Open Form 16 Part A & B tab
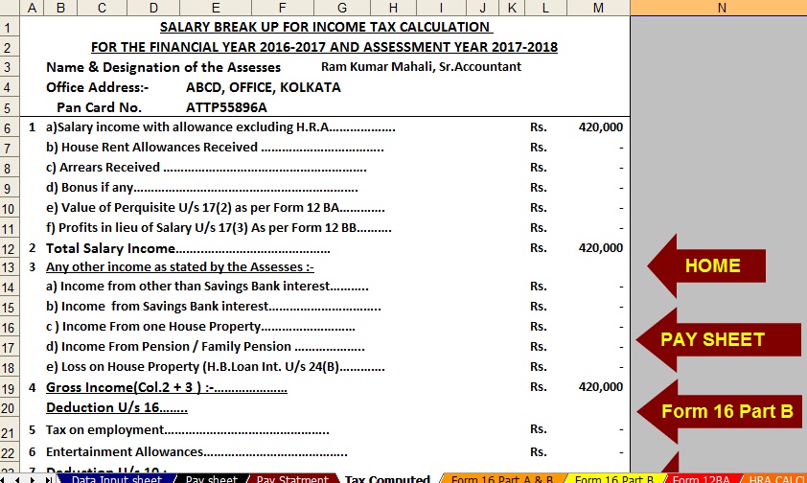The image size is (807, 483). pyautogui.click(x=502, y=479)
